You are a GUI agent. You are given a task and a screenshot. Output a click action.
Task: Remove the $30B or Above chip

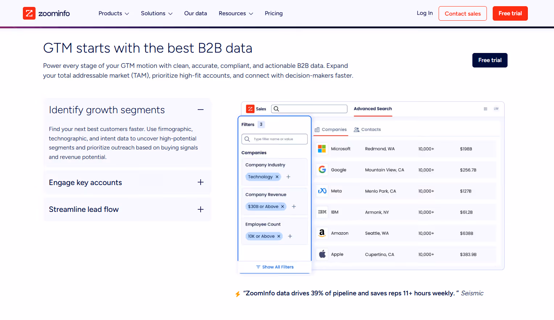click(283, 206)
